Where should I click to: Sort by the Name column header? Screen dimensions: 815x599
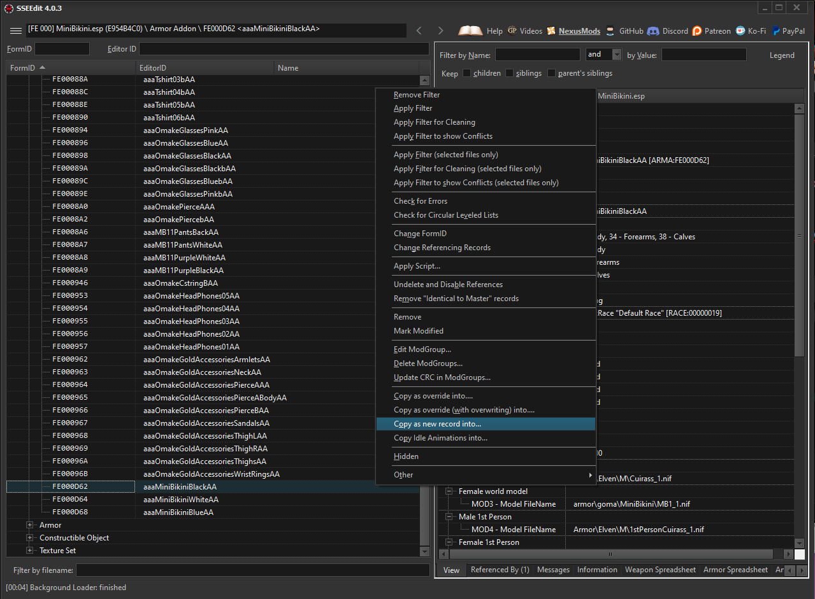(x=347, y=68)
